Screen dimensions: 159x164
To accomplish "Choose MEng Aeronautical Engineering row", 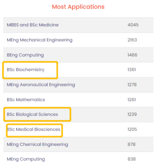I will [78, 85].
